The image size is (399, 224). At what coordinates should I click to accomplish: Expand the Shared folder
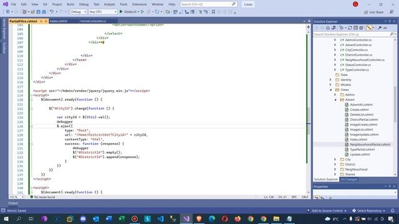pyautogui.click(x=335, y=174)
